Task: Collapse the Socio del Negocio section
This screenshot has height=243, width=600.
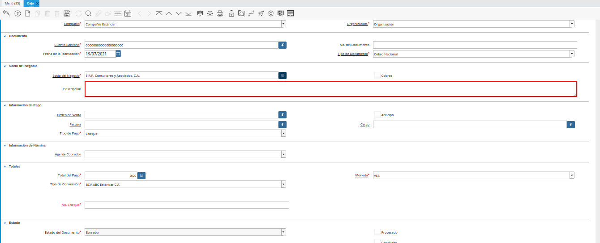Action: [4, 66]
